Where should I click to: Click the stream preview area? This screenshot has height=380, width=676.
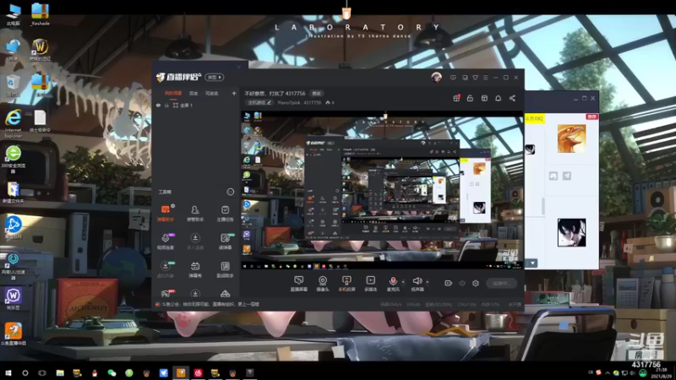pos(382,191)
